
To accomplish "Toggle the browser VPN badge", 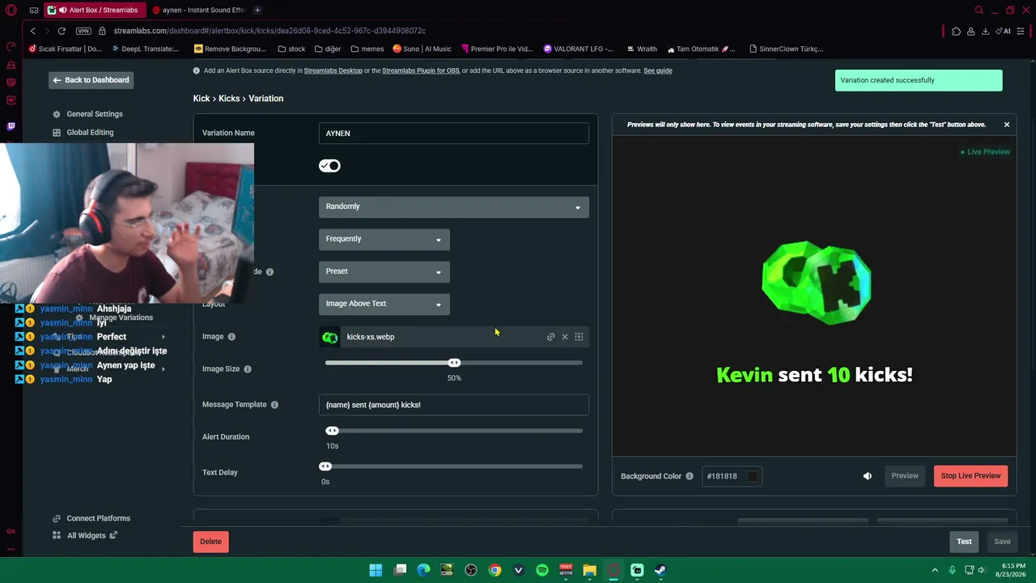I will [x=83, y=31].
